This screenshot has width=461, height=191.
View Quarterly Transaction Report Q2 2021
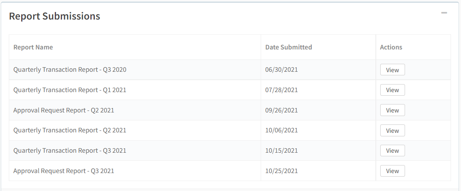tap(393, 130)
